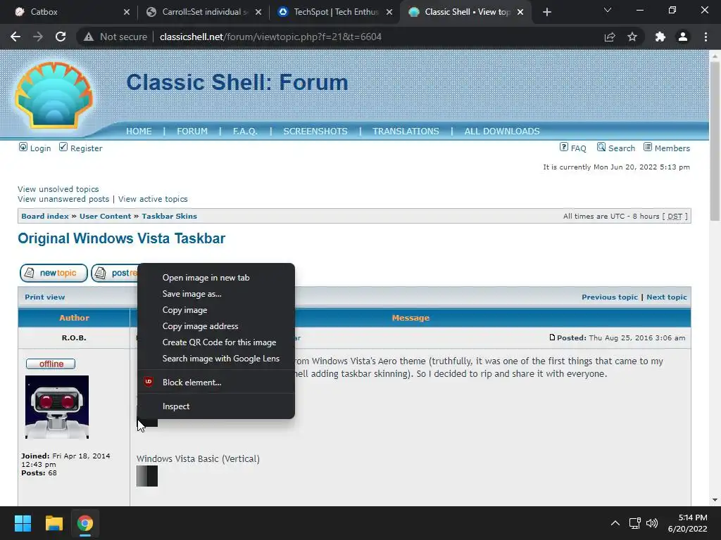Go forward with the browser forward arrow
This screenshot has width=721, height=540.
38,37
